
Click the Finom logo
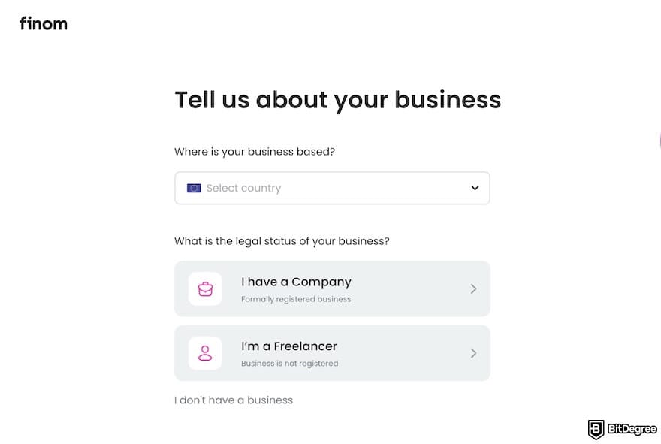(43, 23)
